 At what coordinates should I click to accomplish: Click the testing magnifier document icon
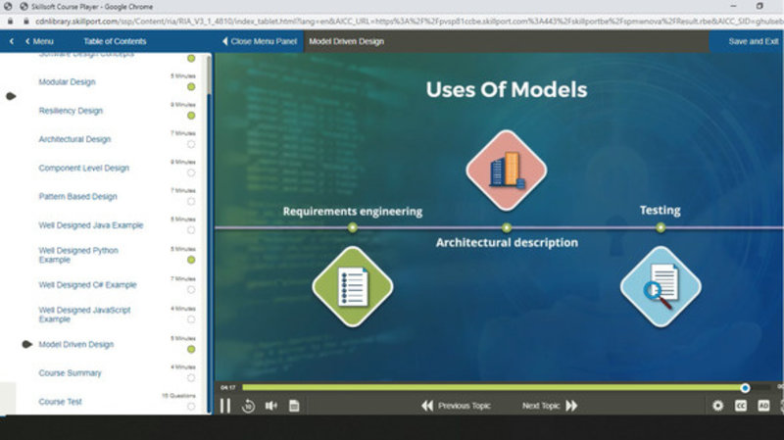[661, 286]
